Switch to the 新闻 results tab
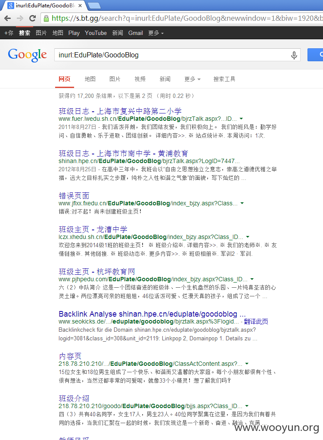The height and width of the screenshot is (440, 323). pos(165,79)
